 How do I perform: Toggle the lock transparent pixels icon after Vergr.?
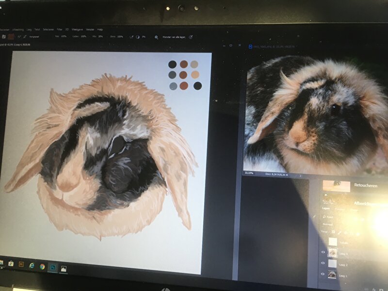[334, 232]
